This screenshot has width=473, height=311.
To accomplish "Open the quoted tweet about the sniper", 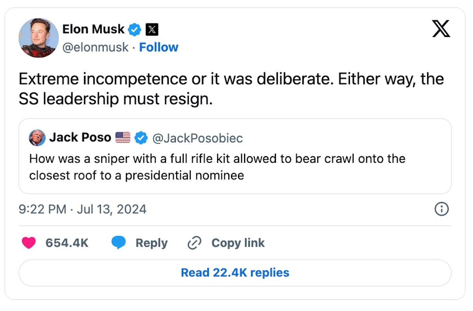I will coord(235,167).
